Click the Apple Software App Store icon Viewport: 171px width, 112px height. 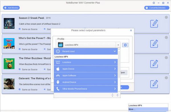click(x=58, y=75)
